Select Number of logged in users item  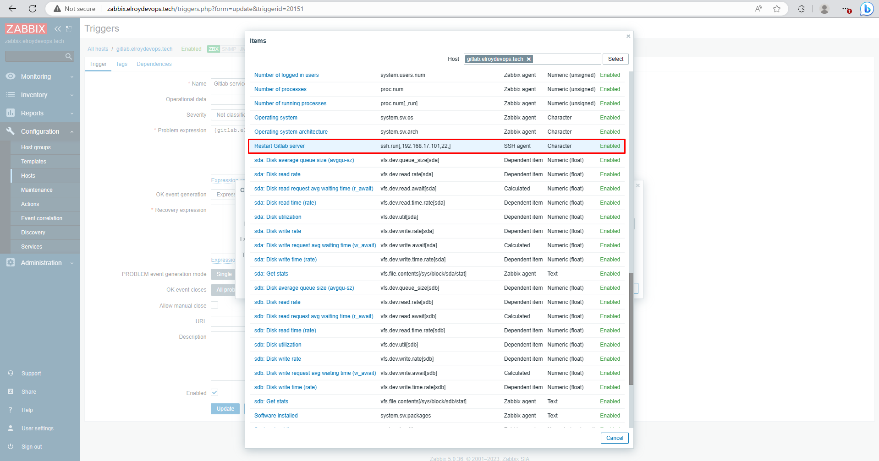[x=286, y=75]
